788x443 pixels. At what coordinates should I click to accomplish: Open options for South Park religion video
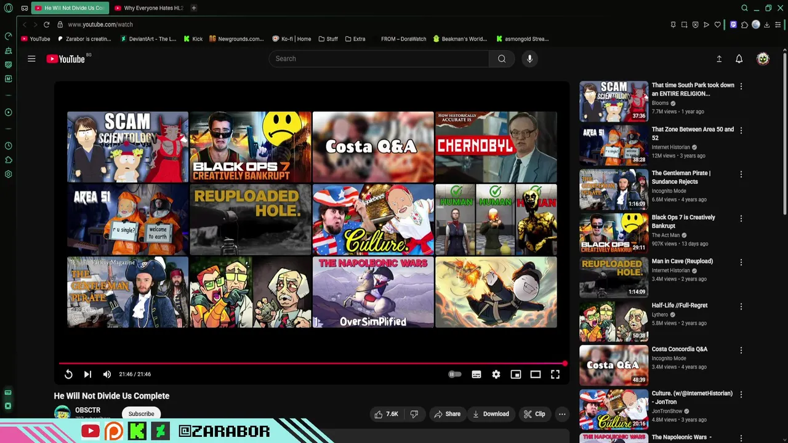[x=741, y=87]
